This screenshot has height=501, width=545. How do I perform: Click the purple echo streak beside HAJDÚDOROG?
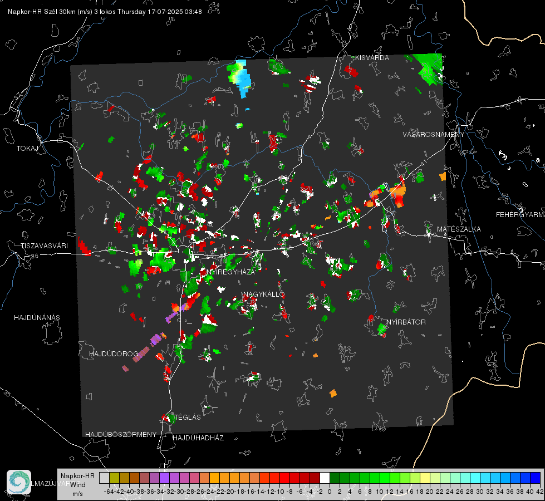coord(143,353)
